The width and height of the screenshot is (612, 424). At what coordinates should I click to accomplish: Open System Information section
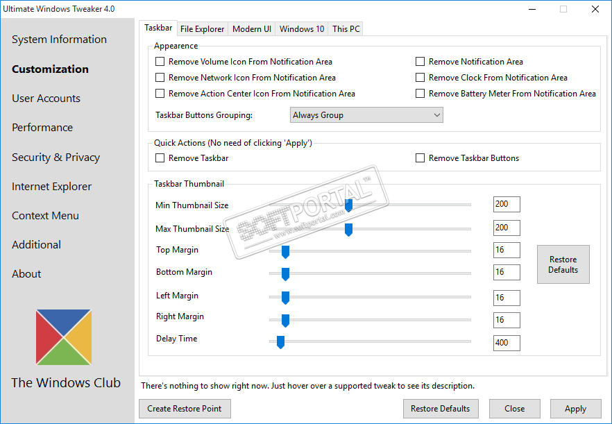[60, 40]
